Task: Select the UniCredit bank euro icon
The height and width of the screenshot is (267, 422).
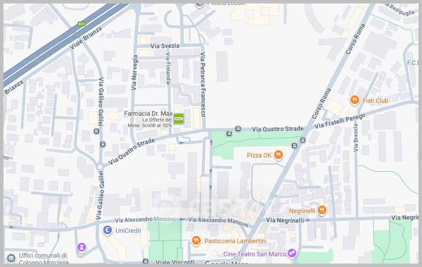Action: tap(108, 231)
